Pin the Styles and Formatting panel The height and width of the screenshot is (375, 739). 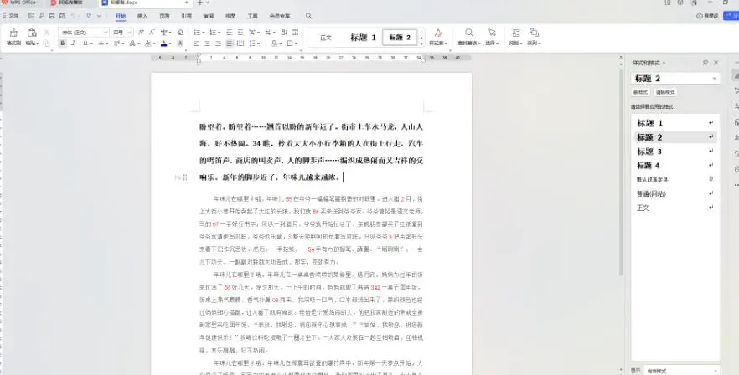pyautogui.click(x=705, y=63)
